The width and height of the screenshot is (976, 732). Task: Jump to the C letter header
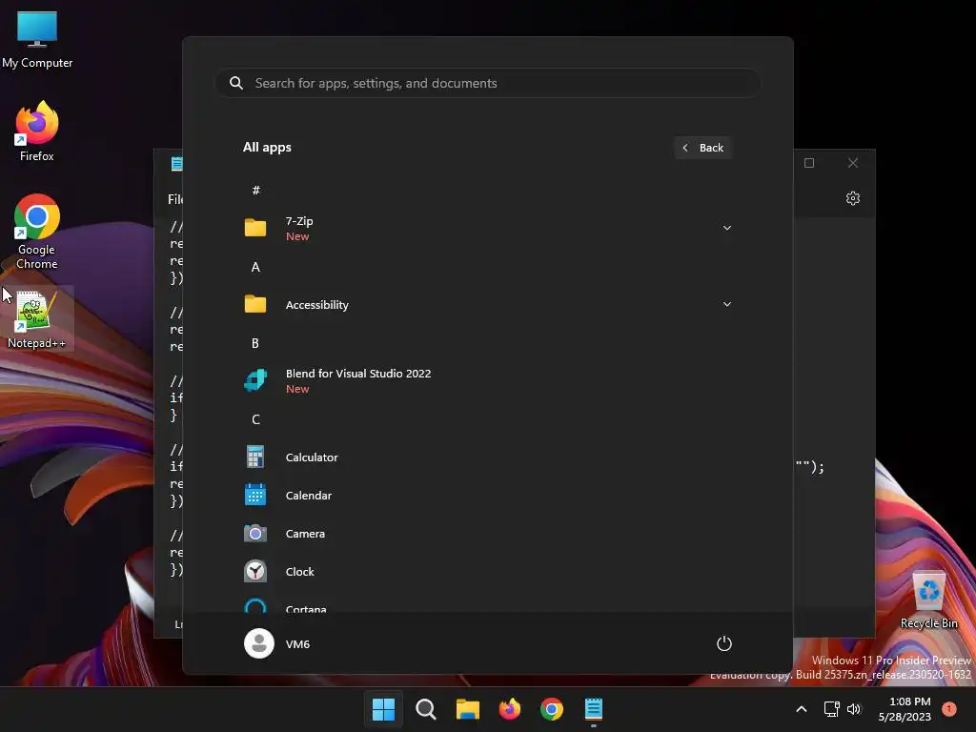point(255,419)
